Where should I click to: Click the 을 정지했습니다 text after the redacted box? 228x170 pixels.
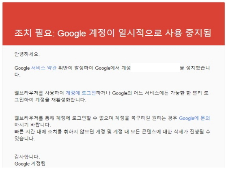pyautogui.click(x=195, y=68)
